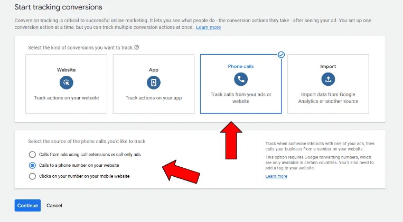Click 'Track actions on your app' text

(x=154, y=98)
